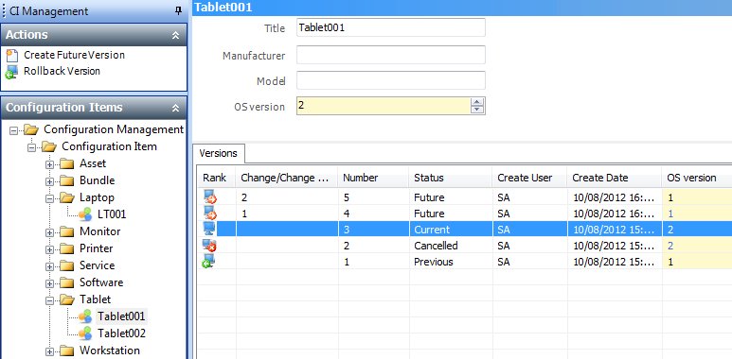The width and height of the screenshot is (732, 359).
Task: Click rank icon of Previous version 1
Action: coord(208,262)
